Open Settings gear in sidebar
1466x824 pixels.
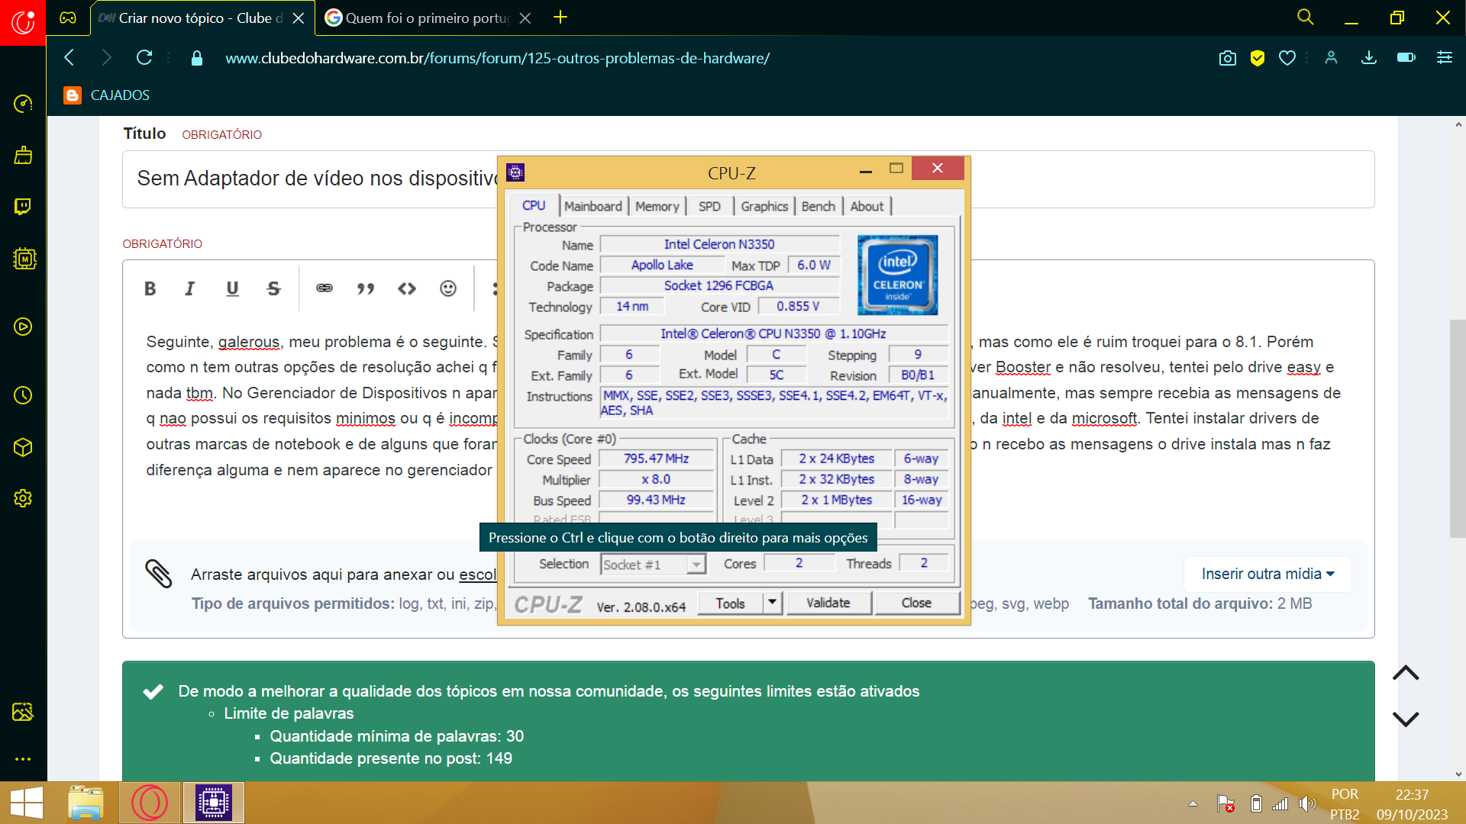tap(23, 498)
